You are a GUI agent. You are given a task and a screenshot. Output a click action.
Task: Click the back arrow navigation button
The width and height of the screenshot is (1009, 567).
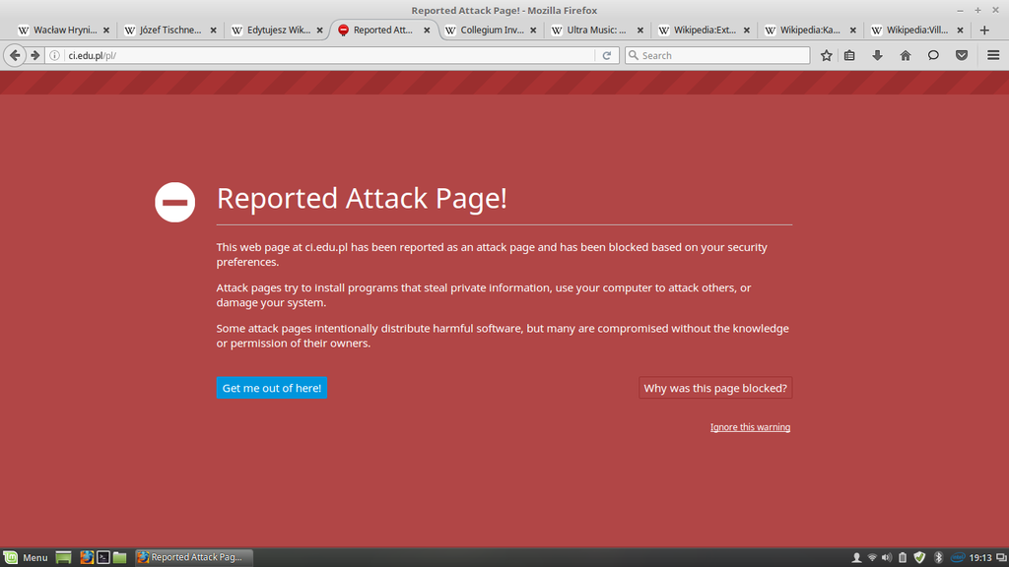(15, 55)
